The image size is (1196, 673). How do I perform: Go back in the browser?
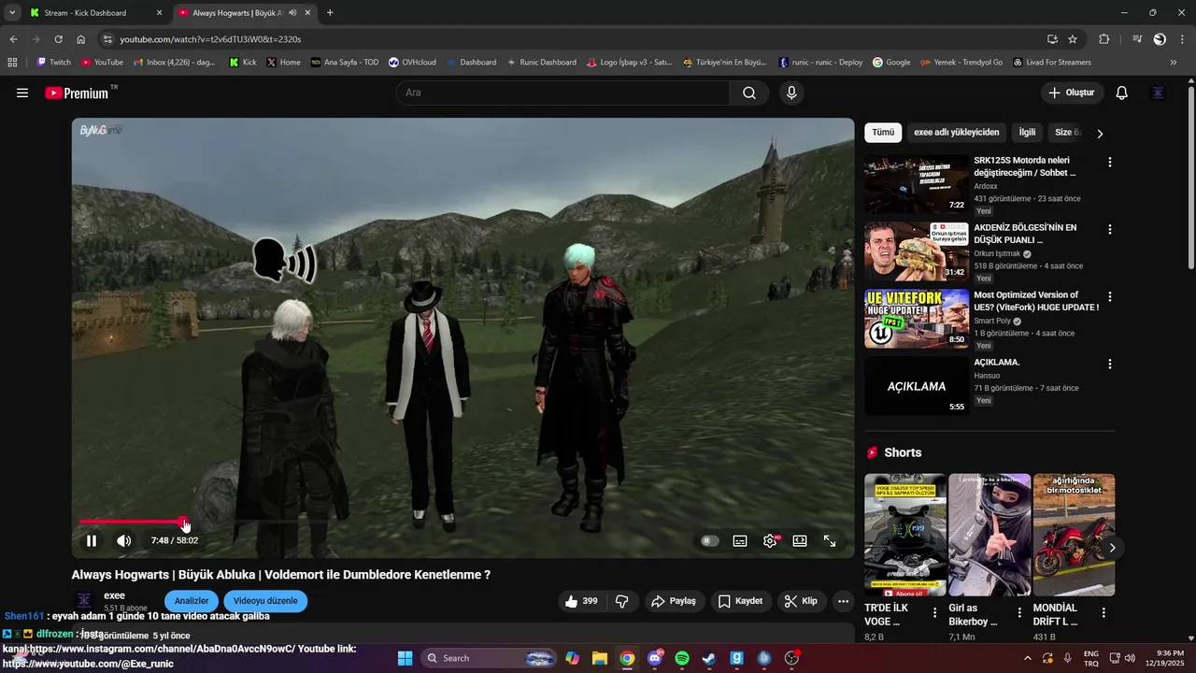point(13,39)
